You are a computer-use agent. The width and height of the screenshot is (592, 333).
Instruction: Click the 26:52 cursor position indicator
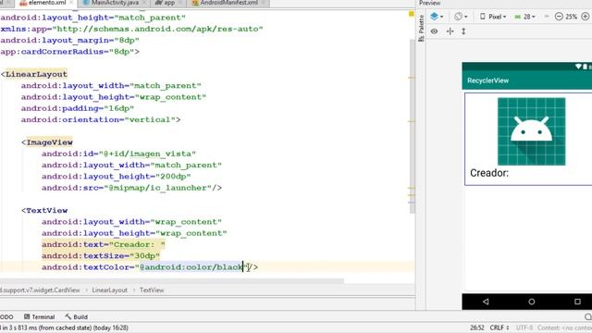coord(477,327)
